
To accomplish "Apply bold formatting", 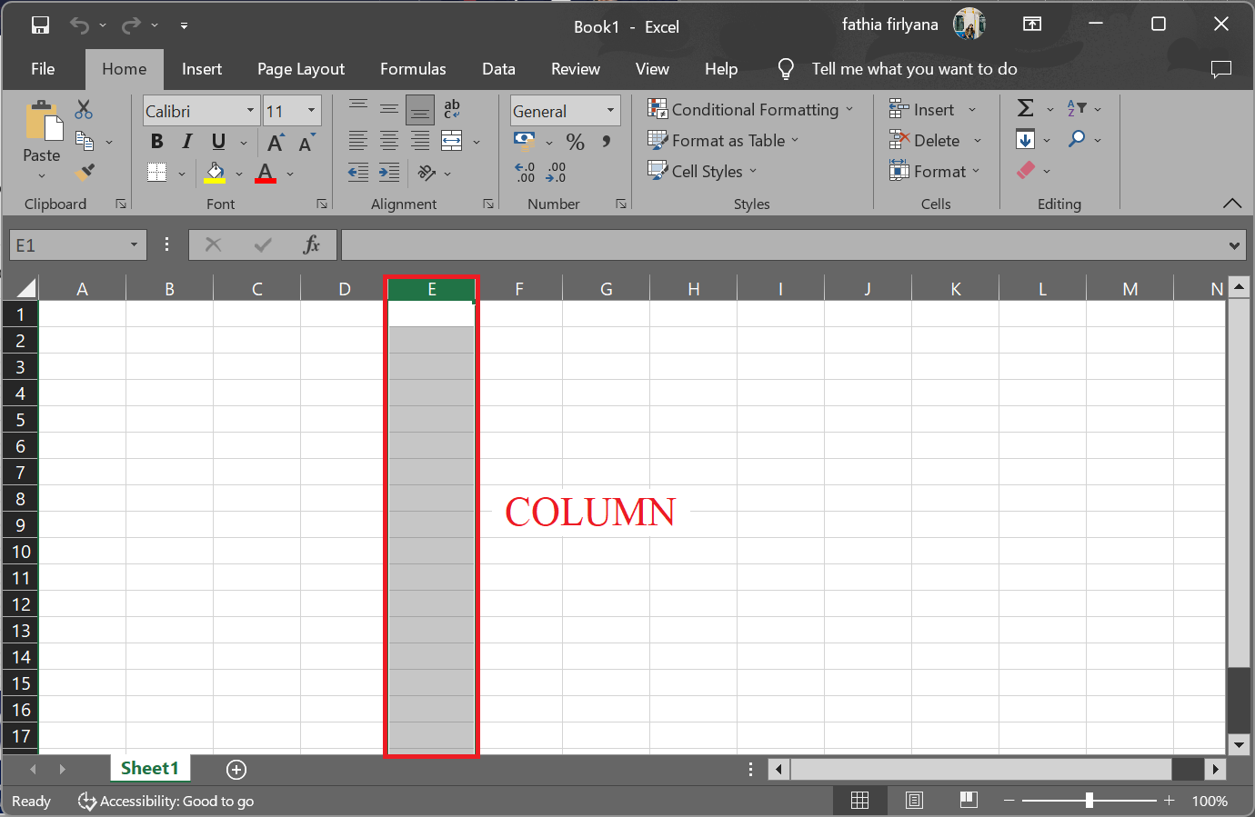I will click(x=156, y=142).
